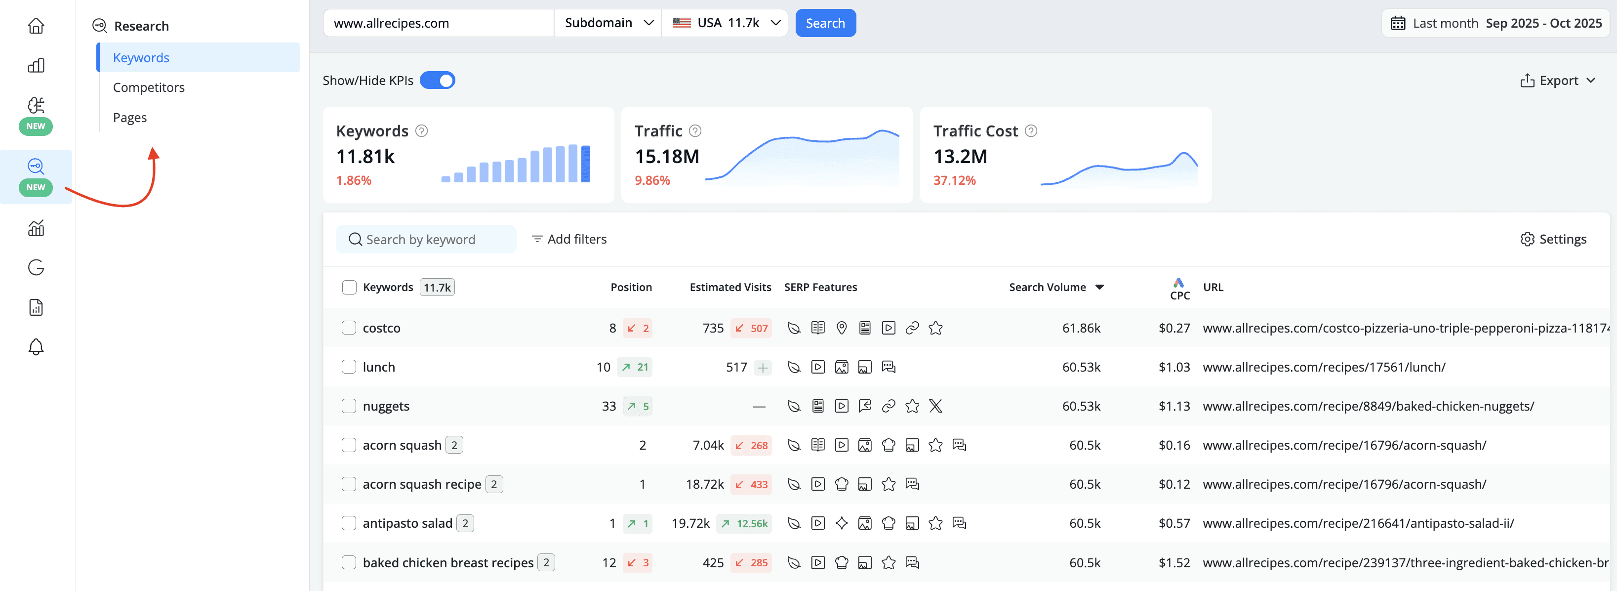
Task: Click the Search by keyword field
Action: [426, 239]
